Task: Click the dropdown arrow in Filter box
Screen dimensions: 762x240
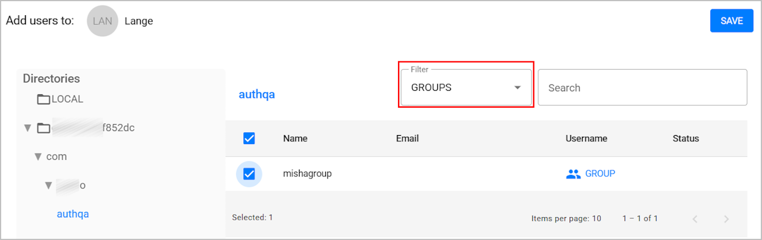Action: [x=517, y=88]
